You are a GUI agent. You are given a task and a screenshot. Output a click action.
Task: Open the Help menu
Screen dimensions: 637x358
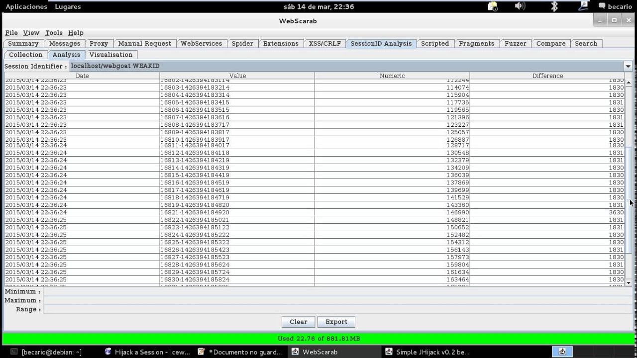[x=76, y=33]
